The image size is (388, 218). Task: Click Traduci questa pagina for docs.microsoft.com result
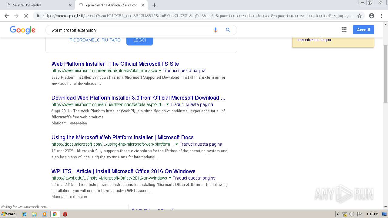coord(201,144)
